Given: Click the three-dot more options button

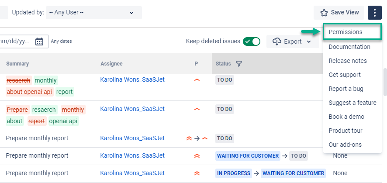Looking at the screenshot, I should 375,13.
